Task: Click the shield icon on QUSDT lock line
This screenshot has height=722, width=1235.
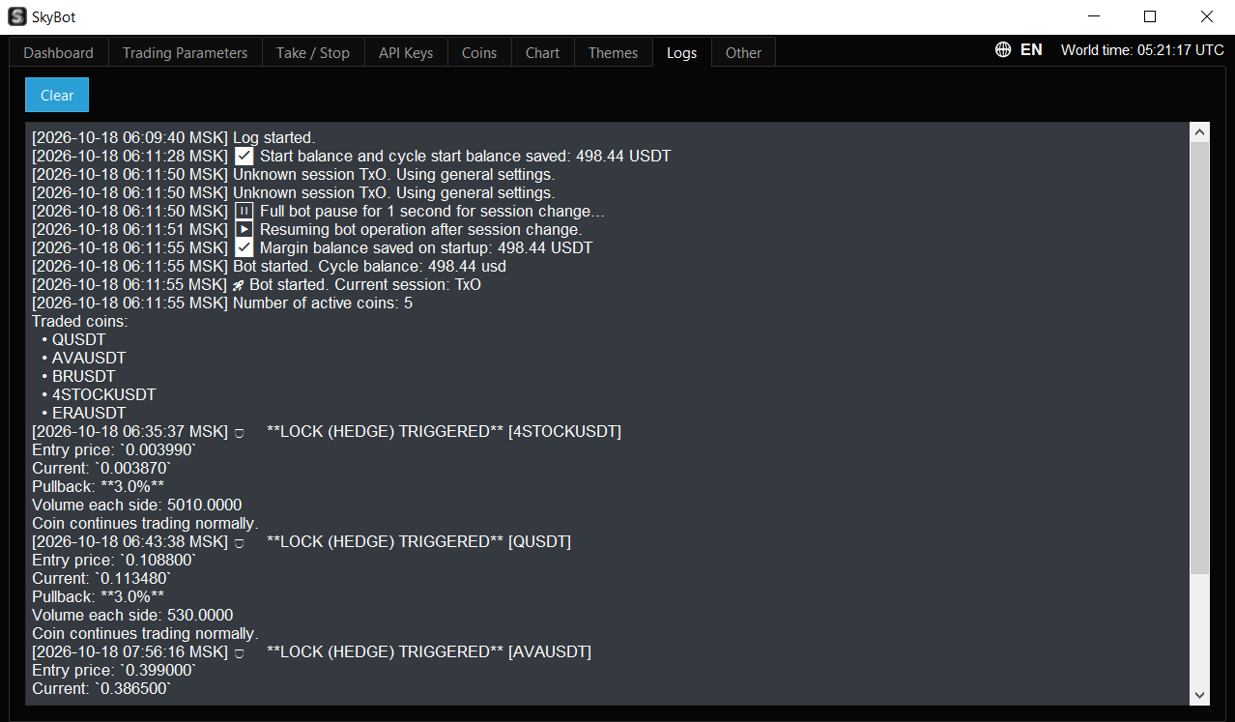Action: pyautogui.click(x=239, y=543)
